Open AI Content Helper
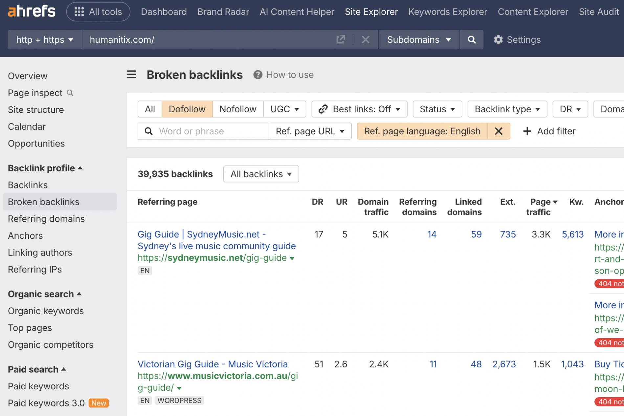This screenshot has height=416, width=624. 297,12
